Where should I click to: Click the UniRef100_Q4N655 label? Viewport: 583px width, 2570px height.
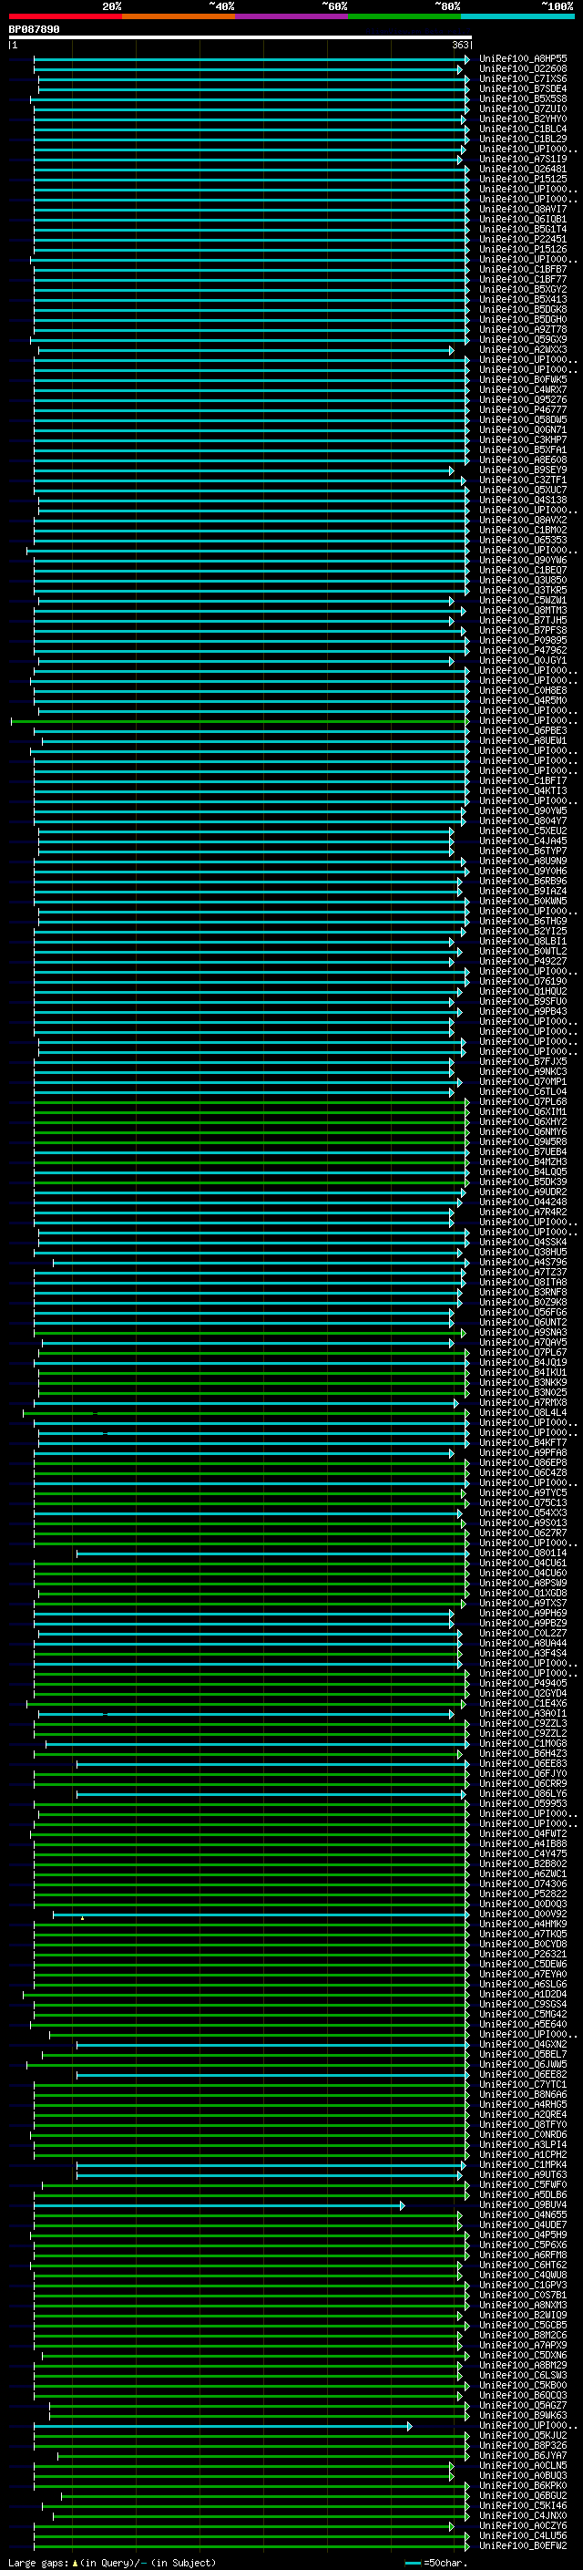[x=523, y=2214]
